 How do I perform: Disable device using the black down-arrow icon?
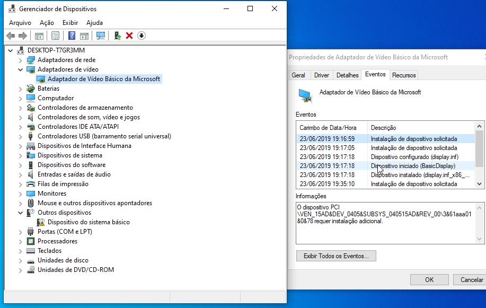coord(142,36)
